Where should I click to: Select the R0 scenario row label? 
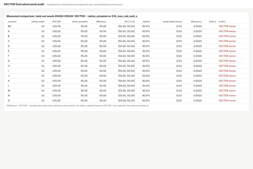click(x=9, y=26)
